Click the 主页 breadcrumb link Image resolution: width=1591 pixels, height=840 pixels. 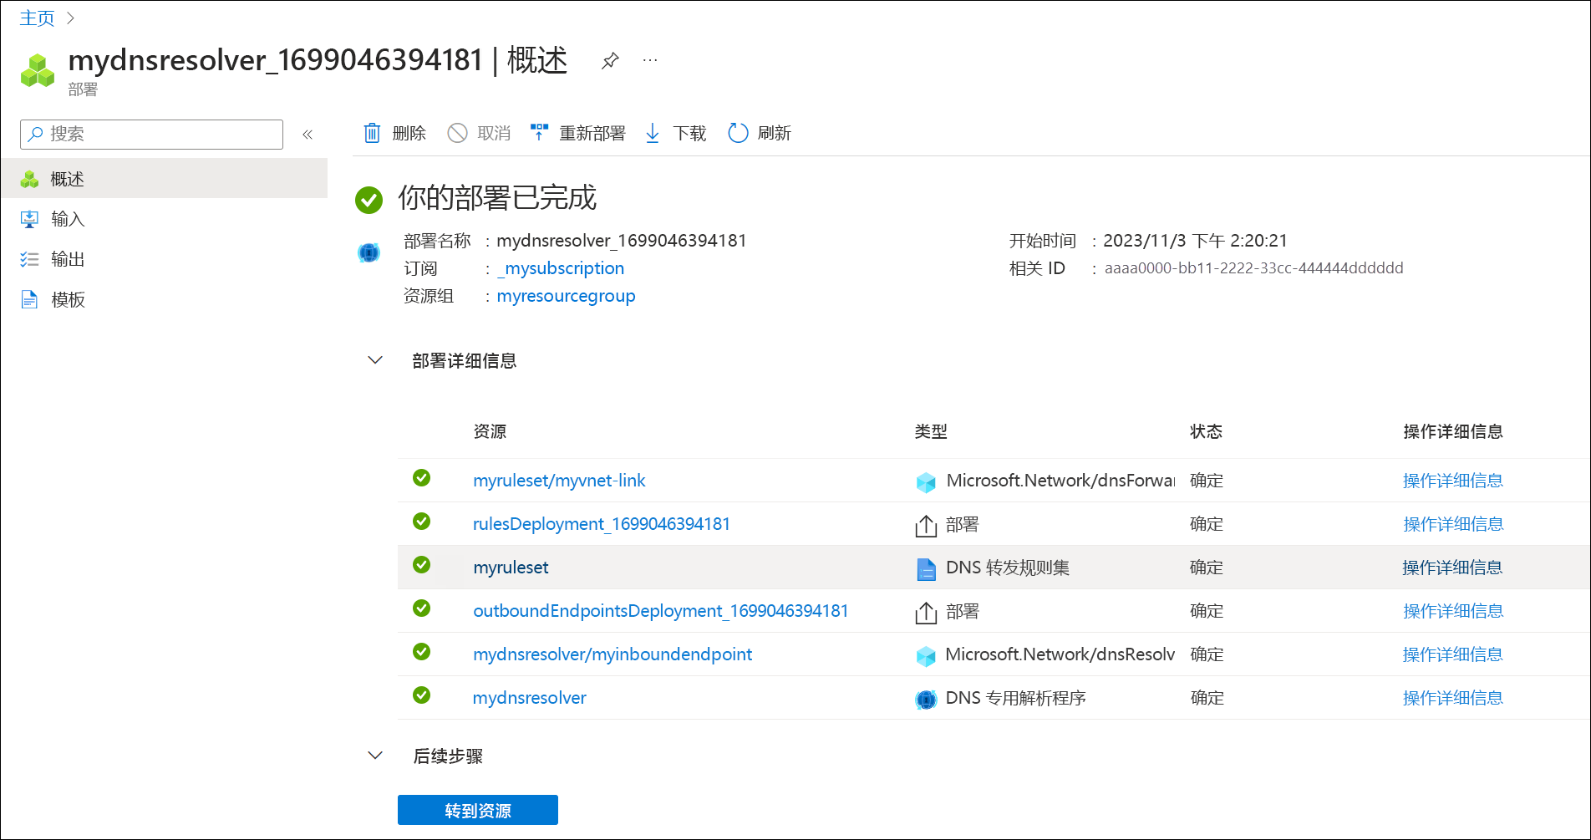point(37,18)
